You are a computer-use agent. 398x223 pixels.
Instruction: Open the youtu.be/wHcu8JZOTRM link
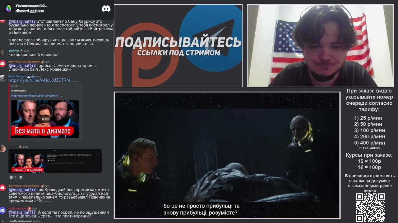click(39, 80)
